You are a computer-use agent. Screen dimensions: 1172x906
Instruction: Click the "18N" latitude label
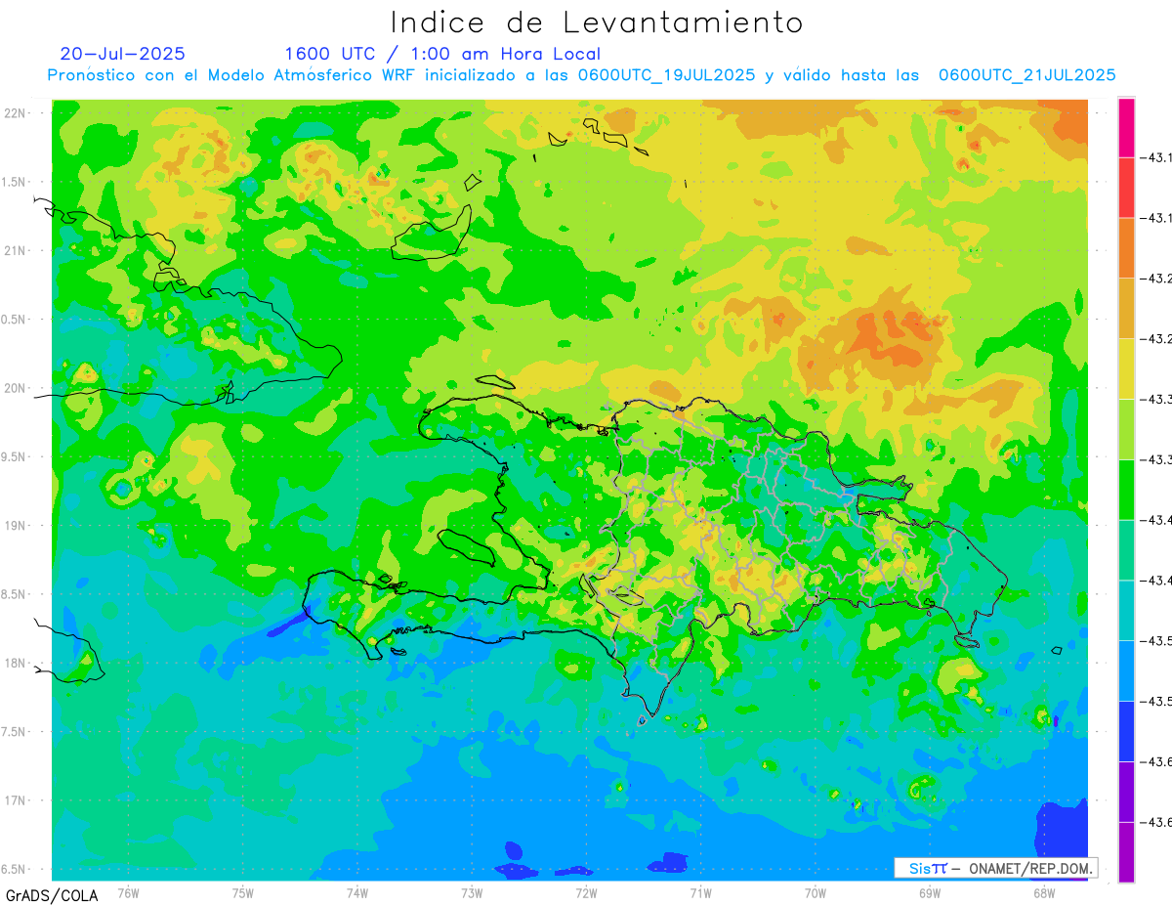point(17,663)
